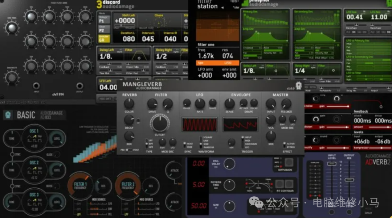This screenshot has height=218, width=392.
Task: Click the Discord Duration L value 080
Action: pos(129,39)
